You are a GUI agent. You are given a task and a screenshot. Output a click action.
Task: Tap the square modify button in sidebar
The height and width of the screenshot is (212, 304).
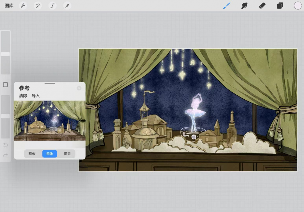(x=5, y=85)
